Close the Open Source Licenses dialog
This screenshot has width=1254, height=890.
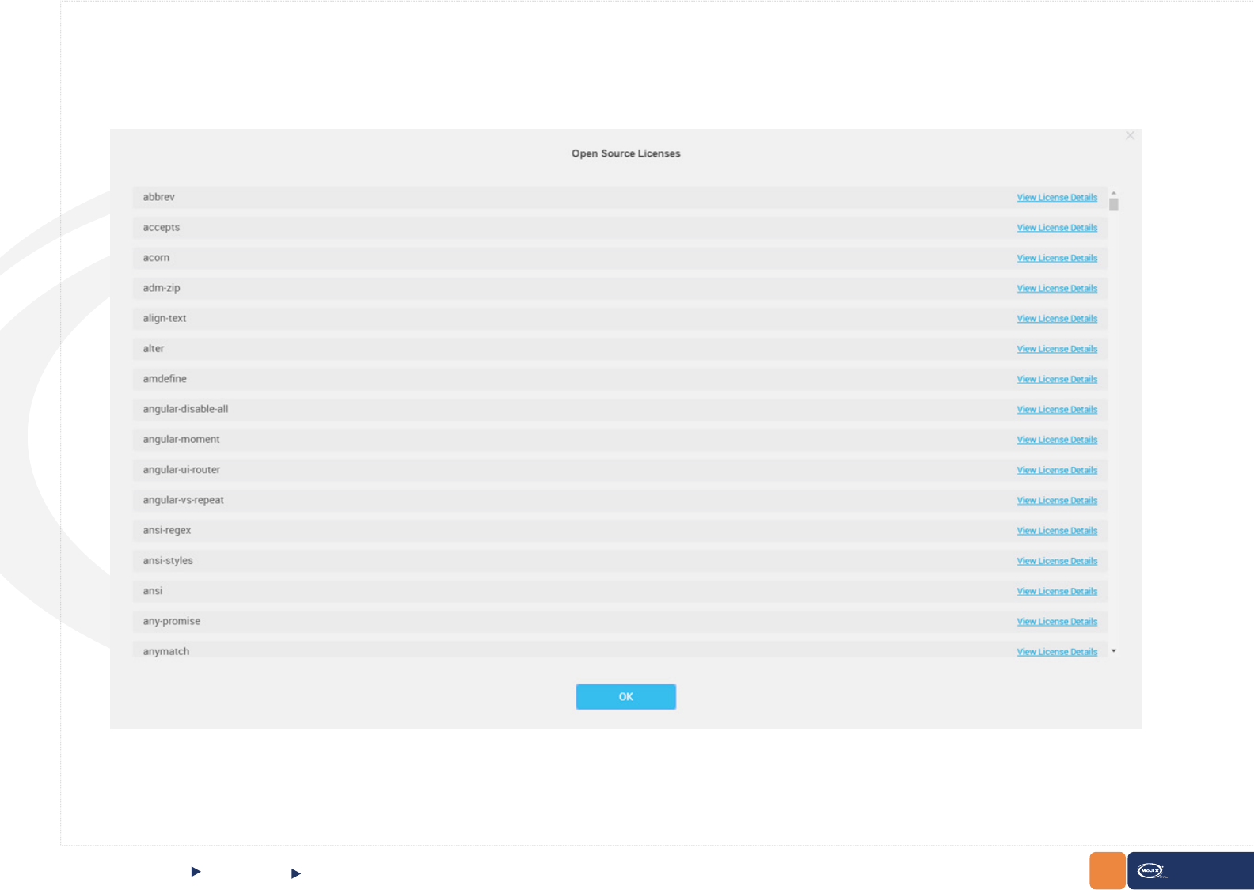pyautogui.click(x=1130, y=135)
